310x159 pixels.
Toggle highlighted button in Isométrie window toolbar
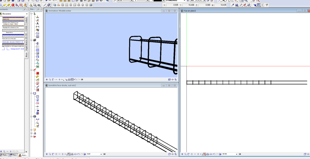[69, 154]
